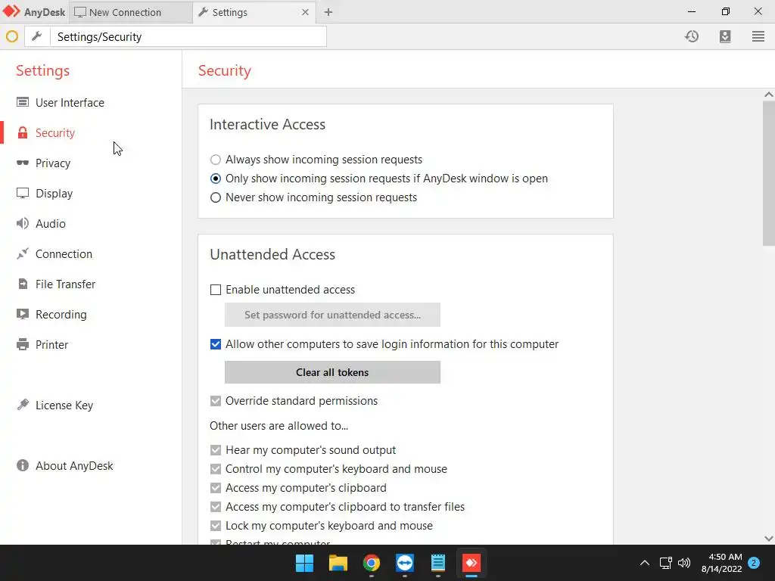Toggle Allow other computers to save login information
775x581 pixels.
coord(216,344)
